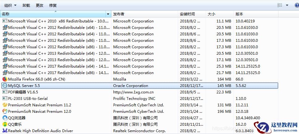299x134 pixels.
Task: Click the PDF编辑器 V1.6.5 icon
Action: pos(5,92)
